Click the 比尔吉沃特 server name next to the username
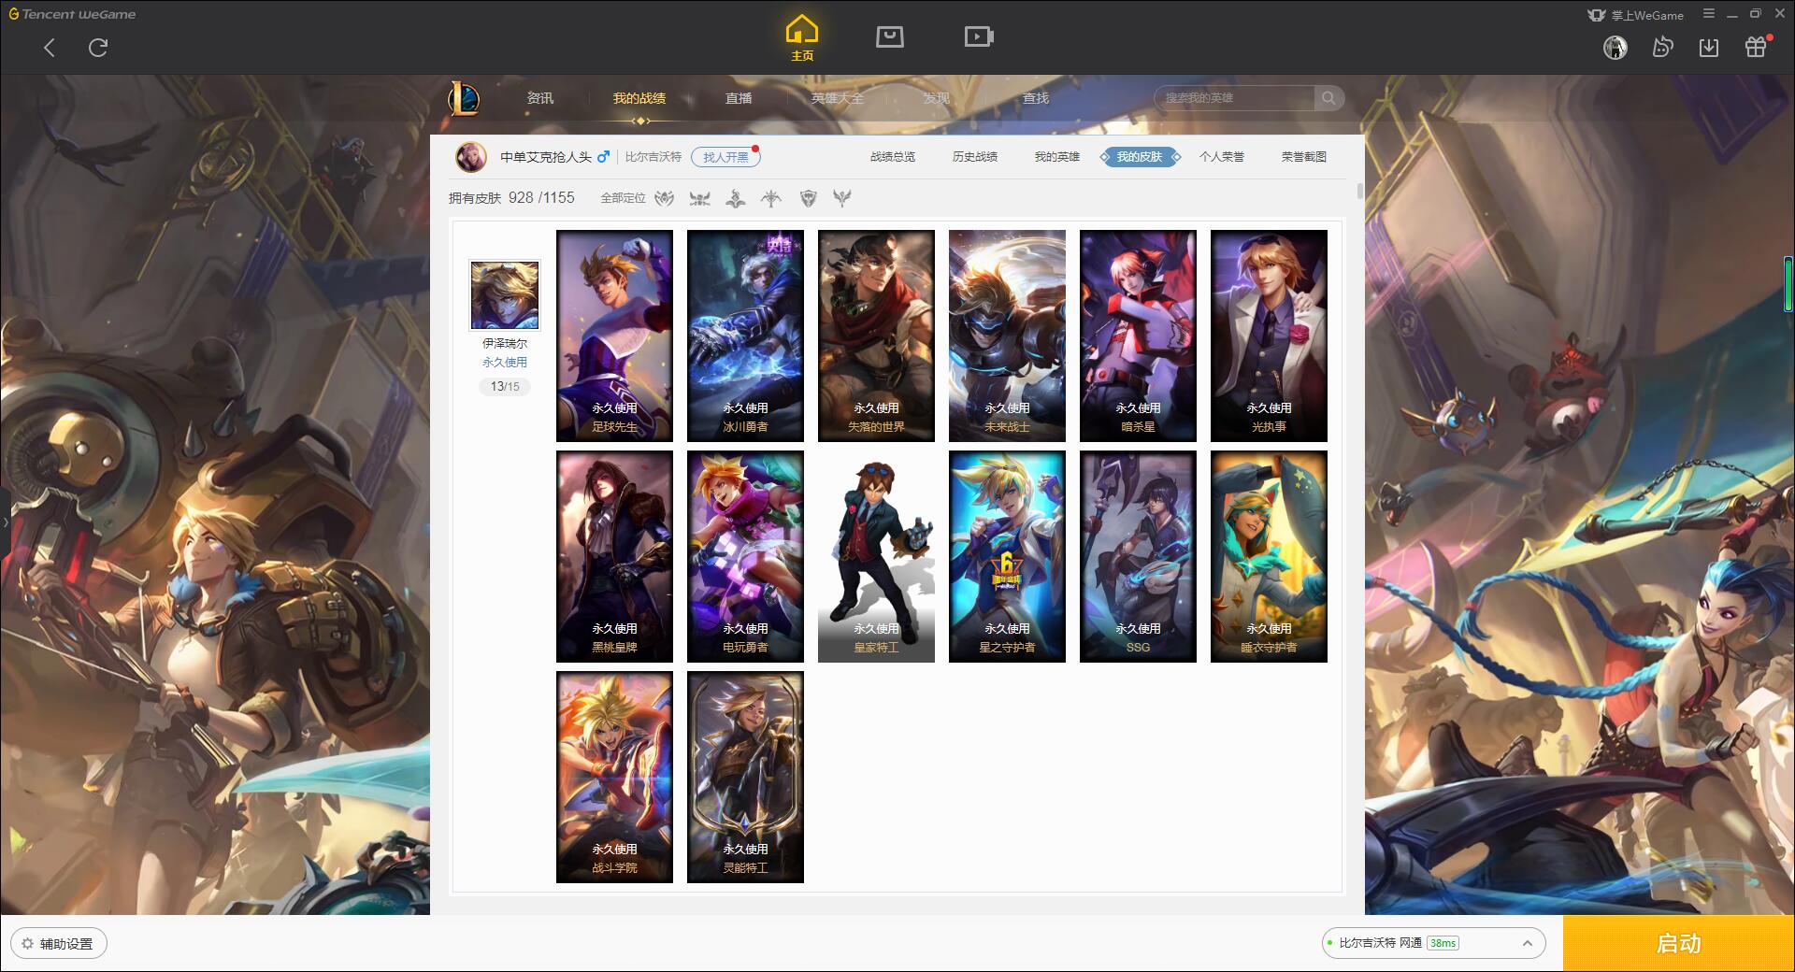Image resolution: width=1795 pixels, height=972 pixels. click(653, 157)
